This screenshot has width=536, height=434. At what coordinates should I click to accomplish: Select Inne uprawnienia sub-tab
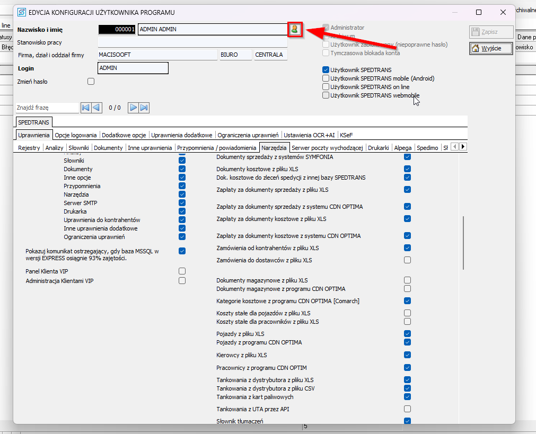150,148
